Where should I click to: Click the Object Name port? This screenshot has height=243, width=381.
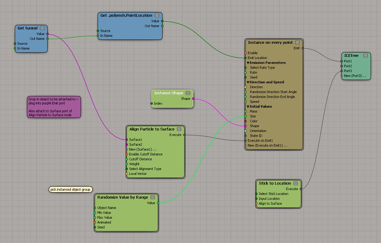[x=95, y=208]
